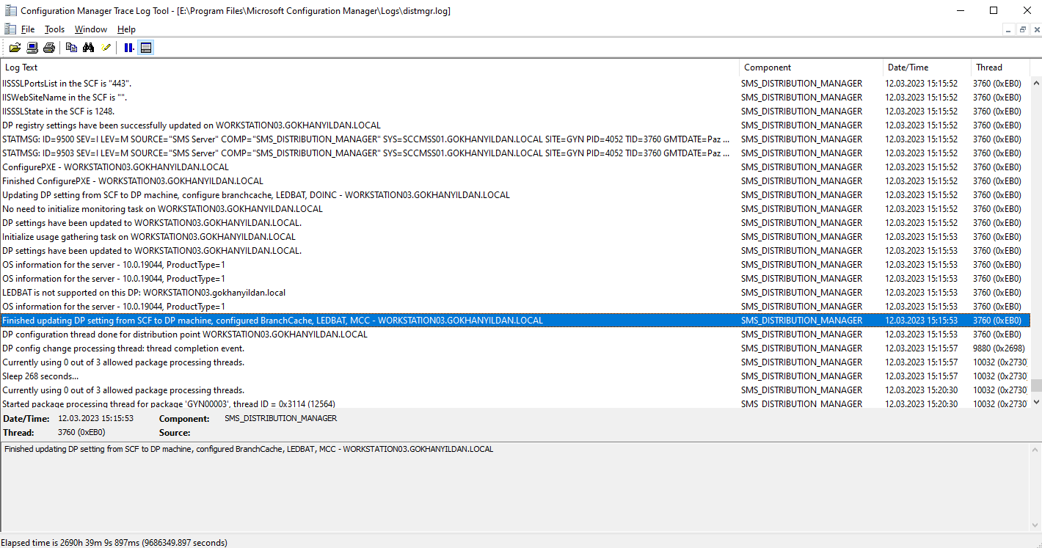The height and width of the screenshot is (548, 1042).
Task: Open Find with the binoculars icon
Action: tap(89, 48)
